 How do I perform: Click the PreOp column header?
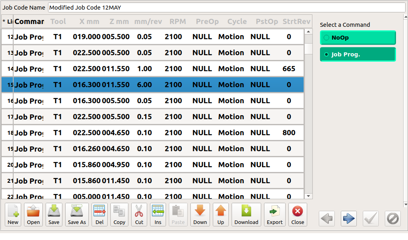pyautogui.click(x=207, y=22)
